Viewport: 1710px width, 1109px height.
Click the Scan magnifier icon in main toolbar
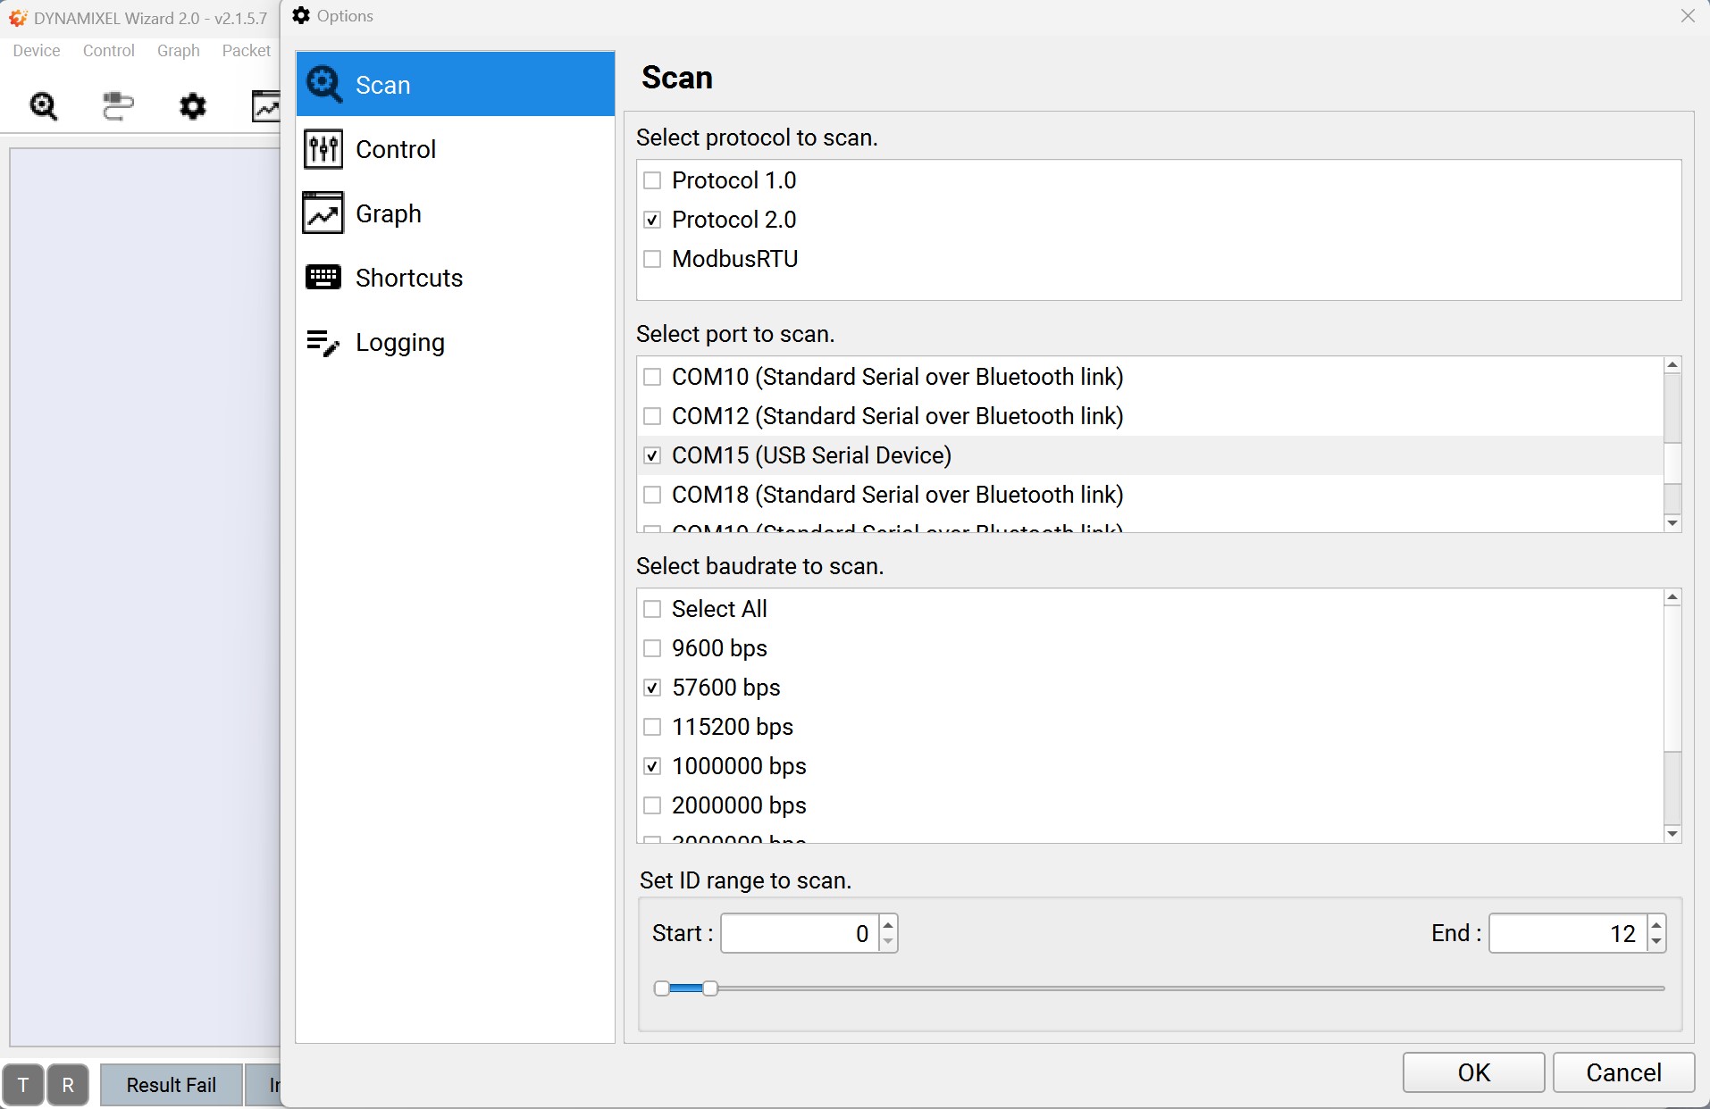[x=44, y=106]
